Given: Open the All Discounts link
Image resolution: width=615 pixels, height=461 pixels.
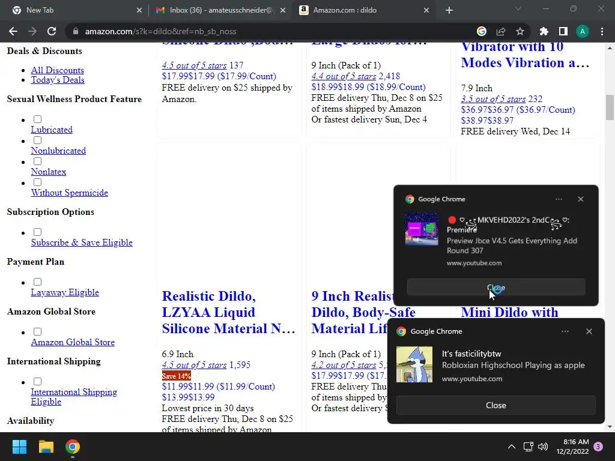Looking at the screenshot, I should tap(57, 70).
